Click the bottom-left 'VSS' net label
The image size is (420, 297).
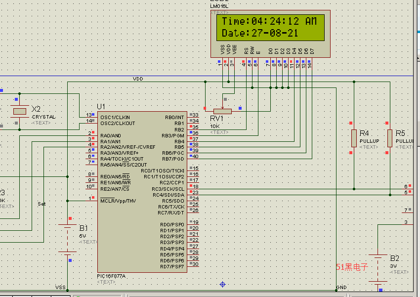pos(60,287)
